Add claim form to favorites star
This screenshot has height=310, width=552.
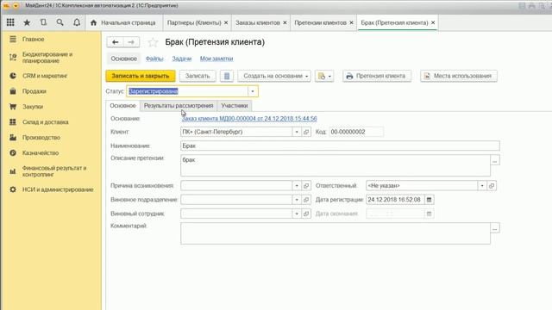click(x=153, y=42)
